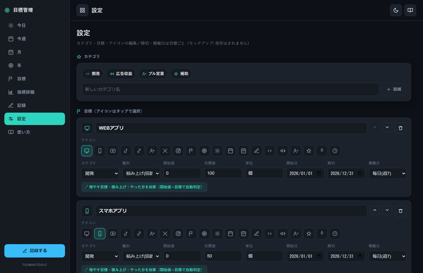Image resolution: width=423 pixels, height=273 pixels.
Task: Go to 今週 in sidebar
Action: click(34, 39)
